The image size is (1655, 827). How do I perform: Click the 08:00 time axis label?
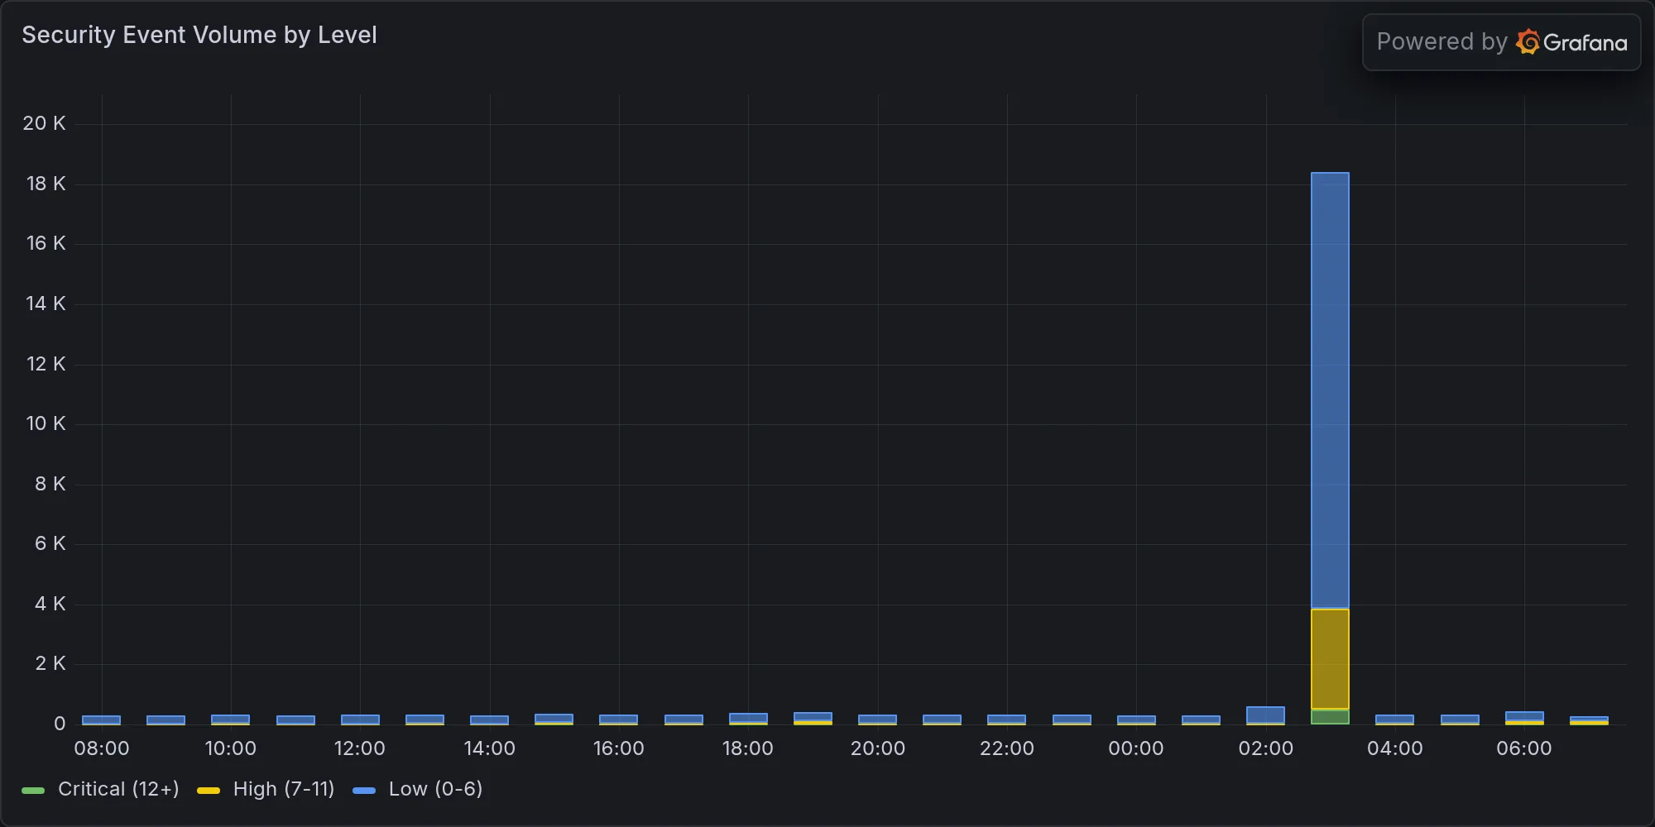tap(102, 748)
